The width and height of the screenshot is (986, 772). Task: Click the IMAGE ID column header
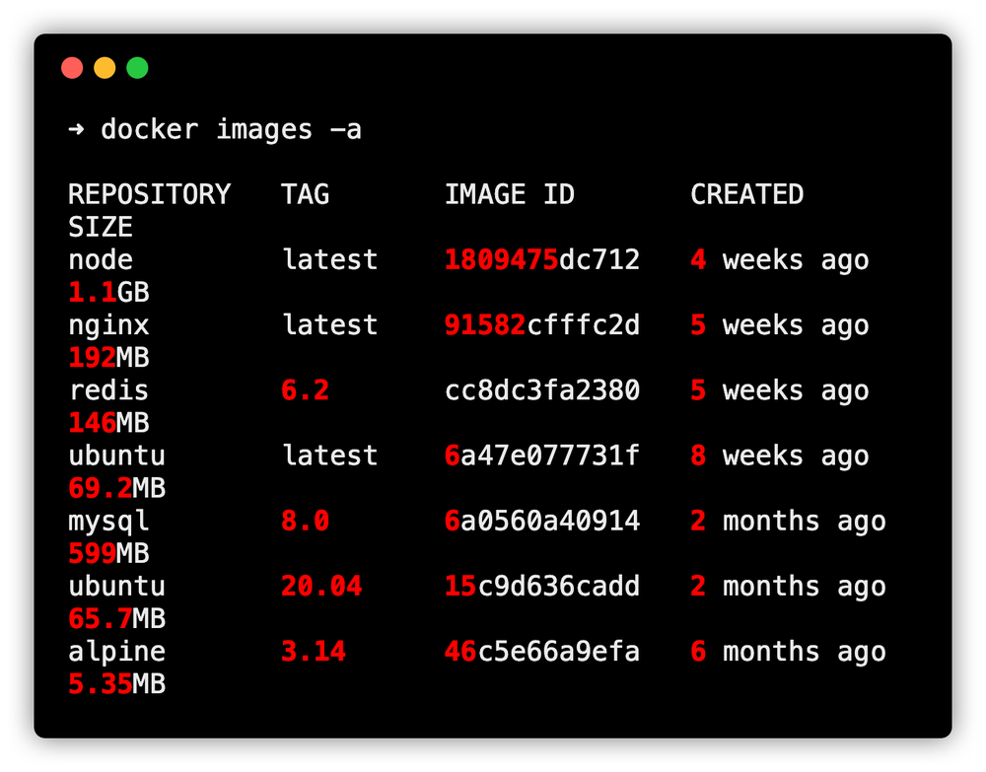point(510,194)
